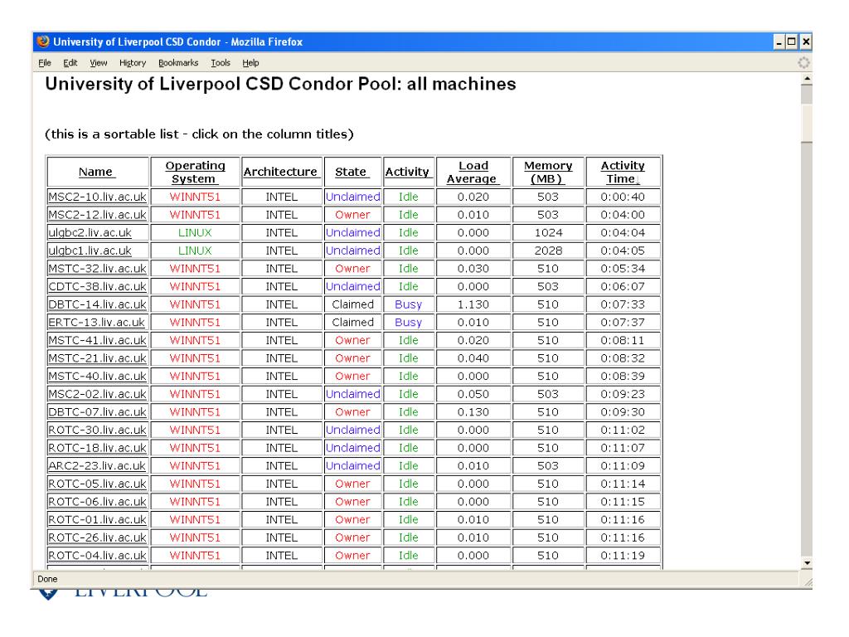This screenshot has width=849, height=637.
Task: Click activity time 0:09:23 cell
Action: pyautogui.click(x=623, y=394)
